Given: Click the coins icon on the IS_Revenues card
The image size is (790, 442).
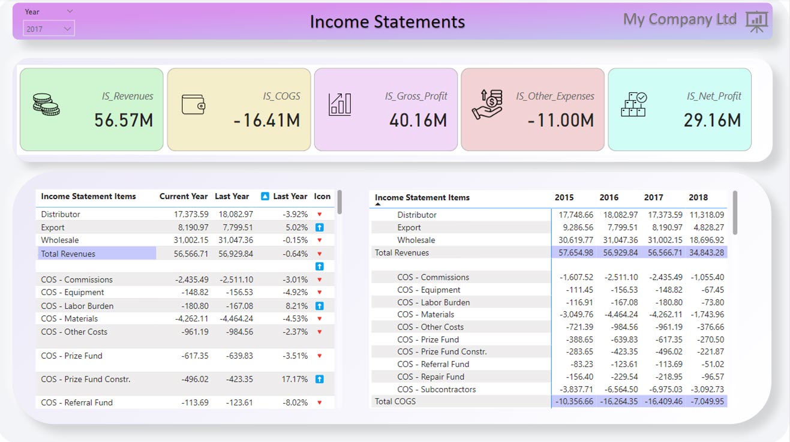Looking at the screenshot, I should click(x=46, y=104).
